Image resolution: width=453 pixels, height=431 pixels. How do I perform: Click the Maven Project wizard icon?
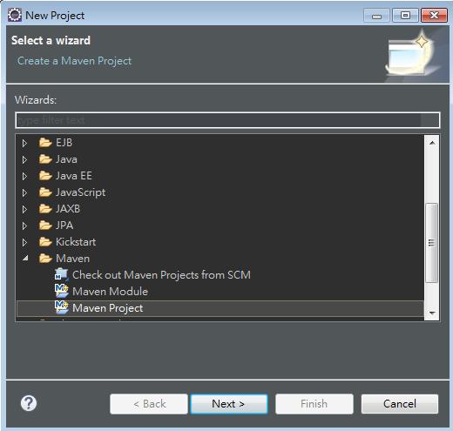[x=62, y=307]
